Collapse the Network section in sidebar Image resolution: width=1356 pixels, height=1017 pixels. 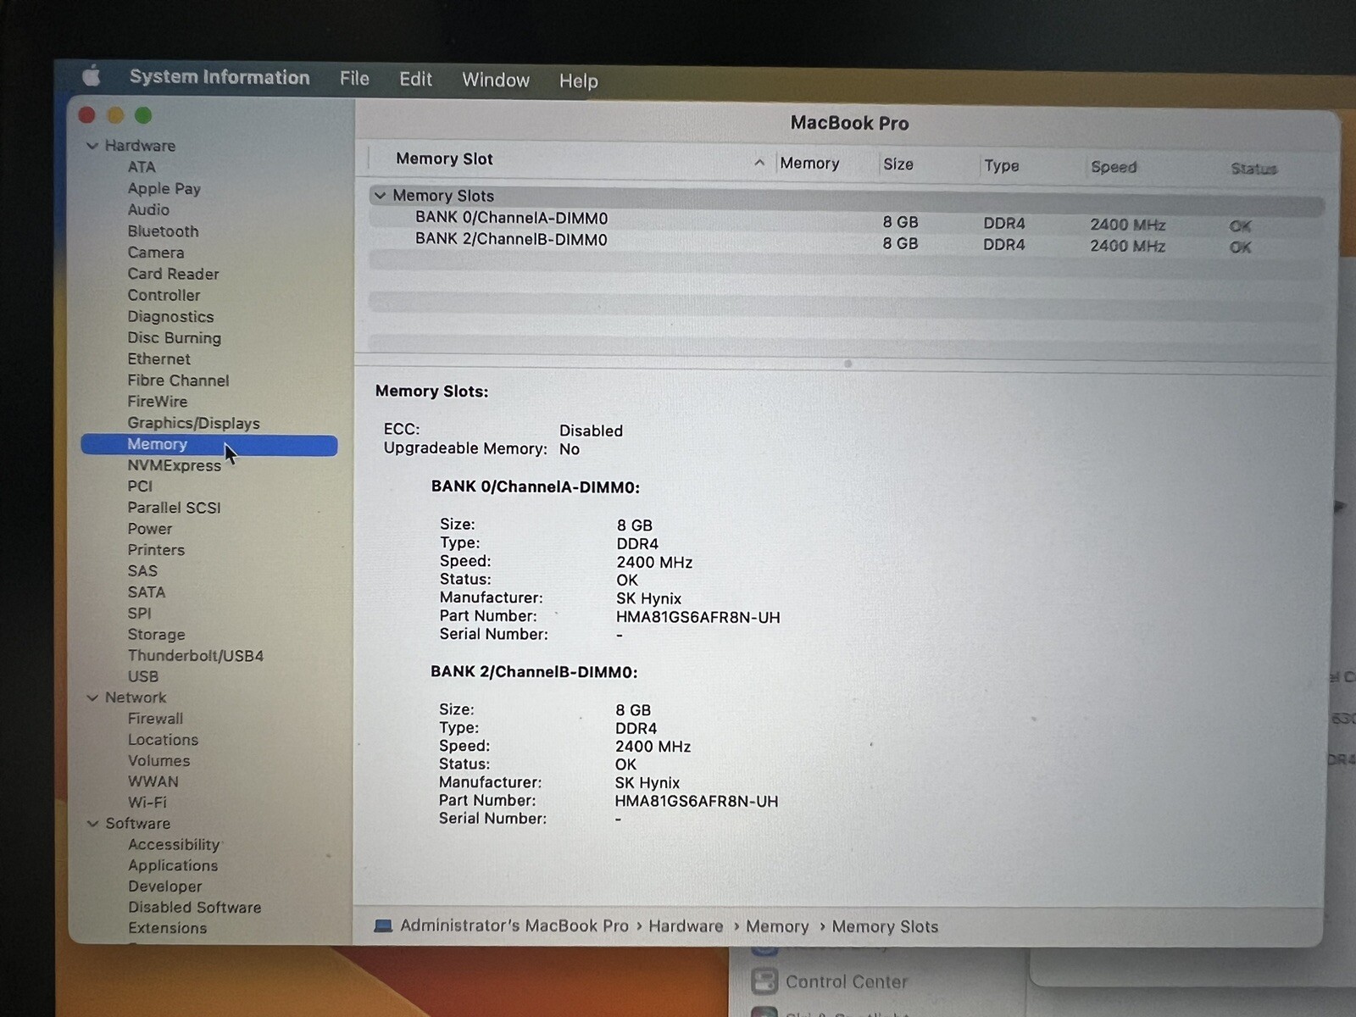tap(92, 697)
